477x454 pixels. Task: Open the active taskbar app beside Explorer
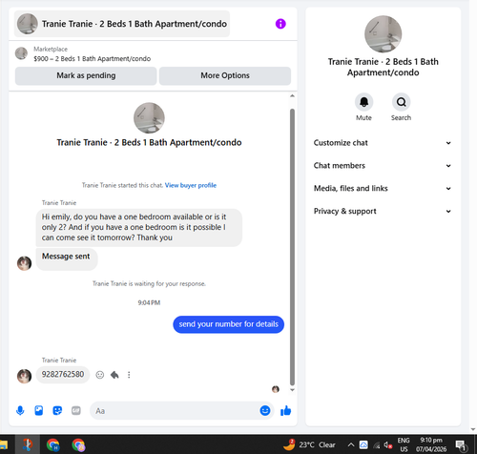(28, 444)
